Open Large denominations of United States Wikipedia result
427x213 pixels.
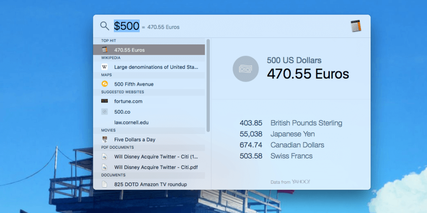tap(149, 67)
